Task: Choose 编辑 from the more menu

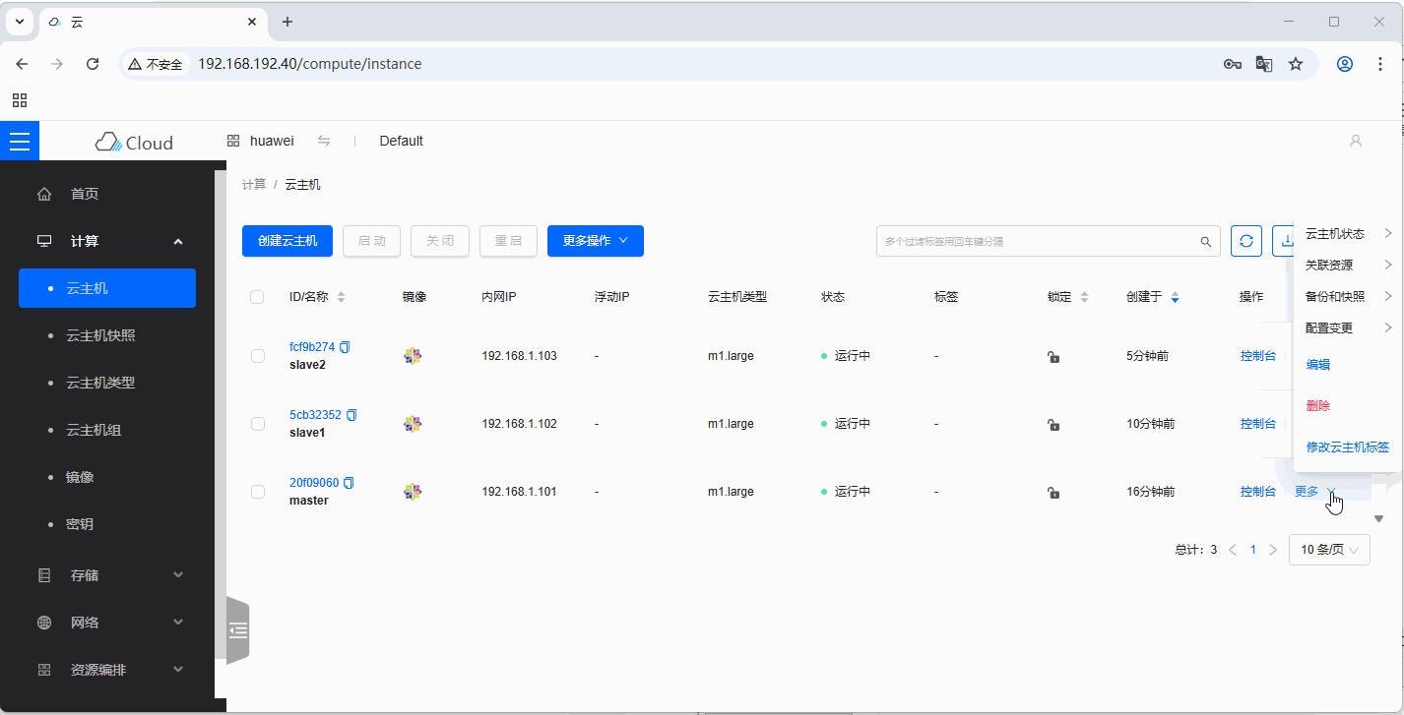Action: click(x=1318, y=365)
